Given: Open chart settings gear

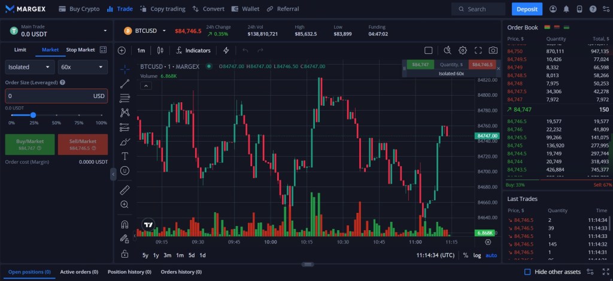Looking at the screenshot, I should tap(463, 50).
